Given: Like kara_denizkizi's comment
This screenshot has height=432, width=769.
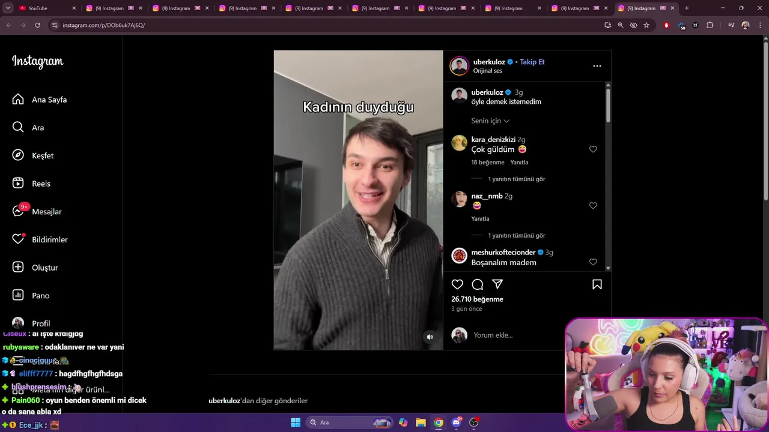Looking at the screenshot, I should 593,149.
